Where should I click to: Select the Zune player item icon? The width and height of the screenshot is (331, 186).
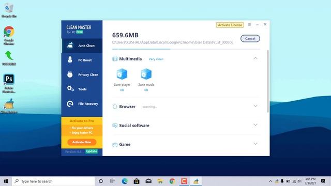click(122, 74)
